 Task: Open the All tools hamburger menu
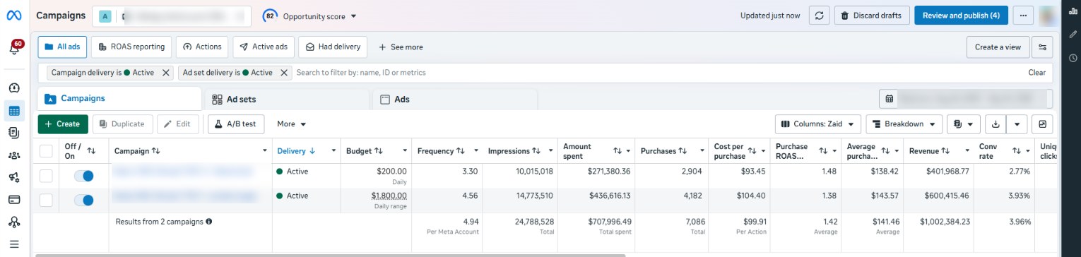pyautogui.click(x=14, y=244)
